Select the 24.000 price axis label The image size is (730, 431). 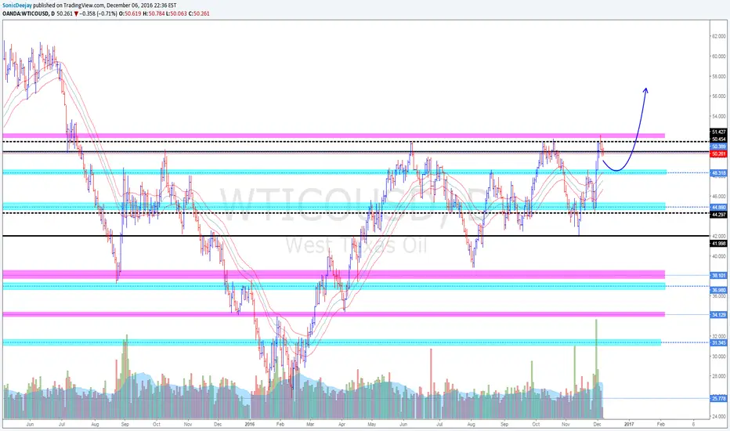point(719,417)
